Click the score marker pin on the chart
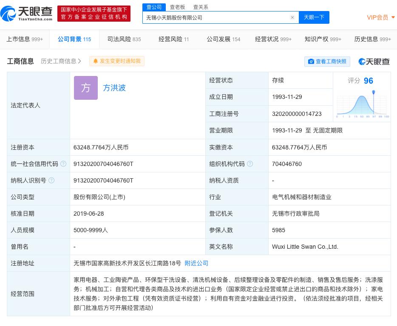 374,92
